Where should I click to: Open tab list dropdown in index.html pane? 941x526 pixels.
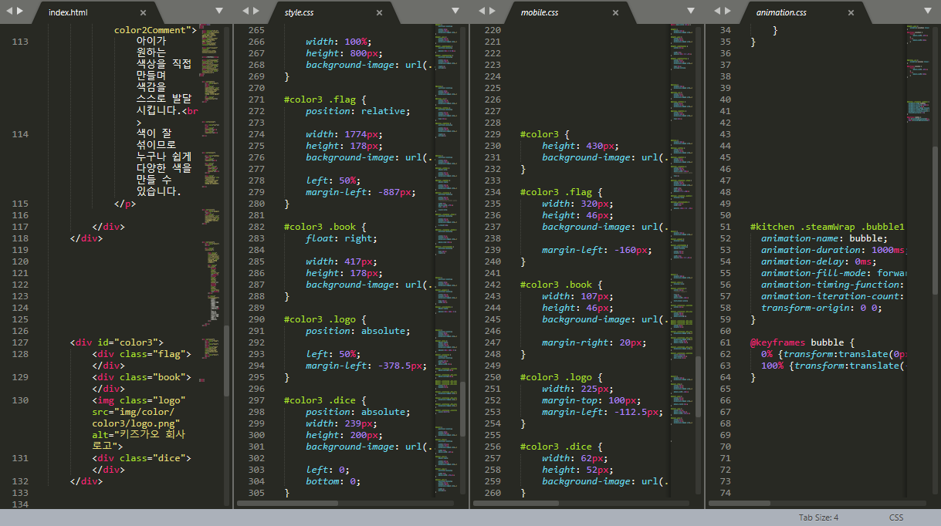[219, 11]
